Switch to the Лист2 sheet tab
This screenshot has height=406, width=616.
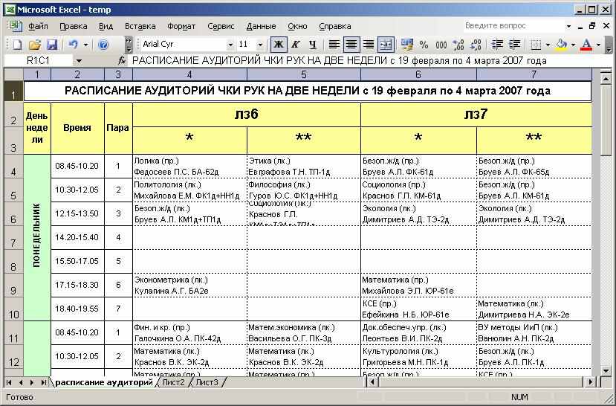coord(174,382)
